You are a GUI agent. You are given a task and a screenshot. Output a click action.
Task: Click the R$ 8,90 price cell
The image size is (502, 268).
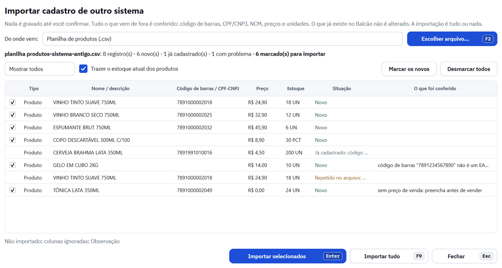point(256,140)
